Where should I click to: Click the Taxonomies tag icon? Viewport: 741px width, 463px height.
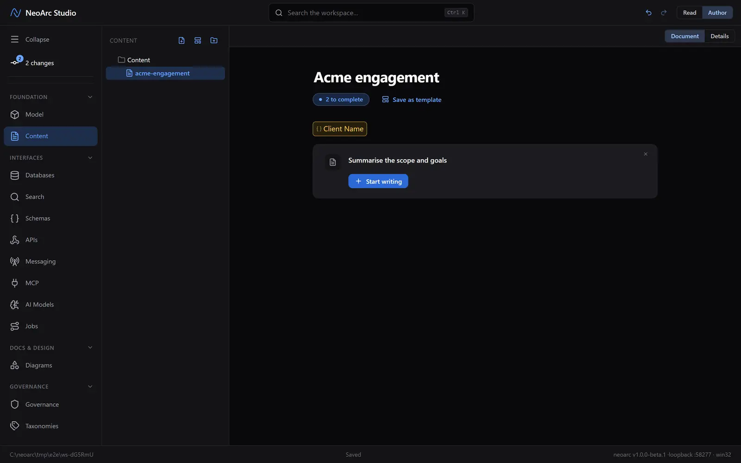15,426
